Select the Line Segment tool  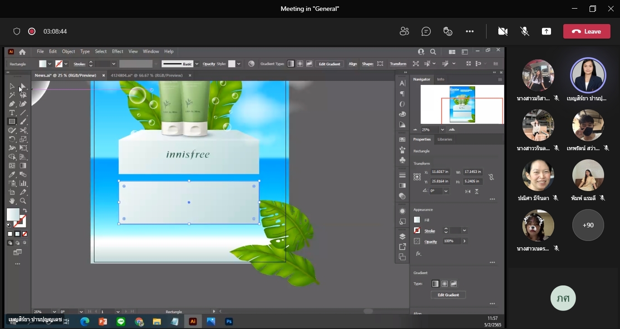23,113
